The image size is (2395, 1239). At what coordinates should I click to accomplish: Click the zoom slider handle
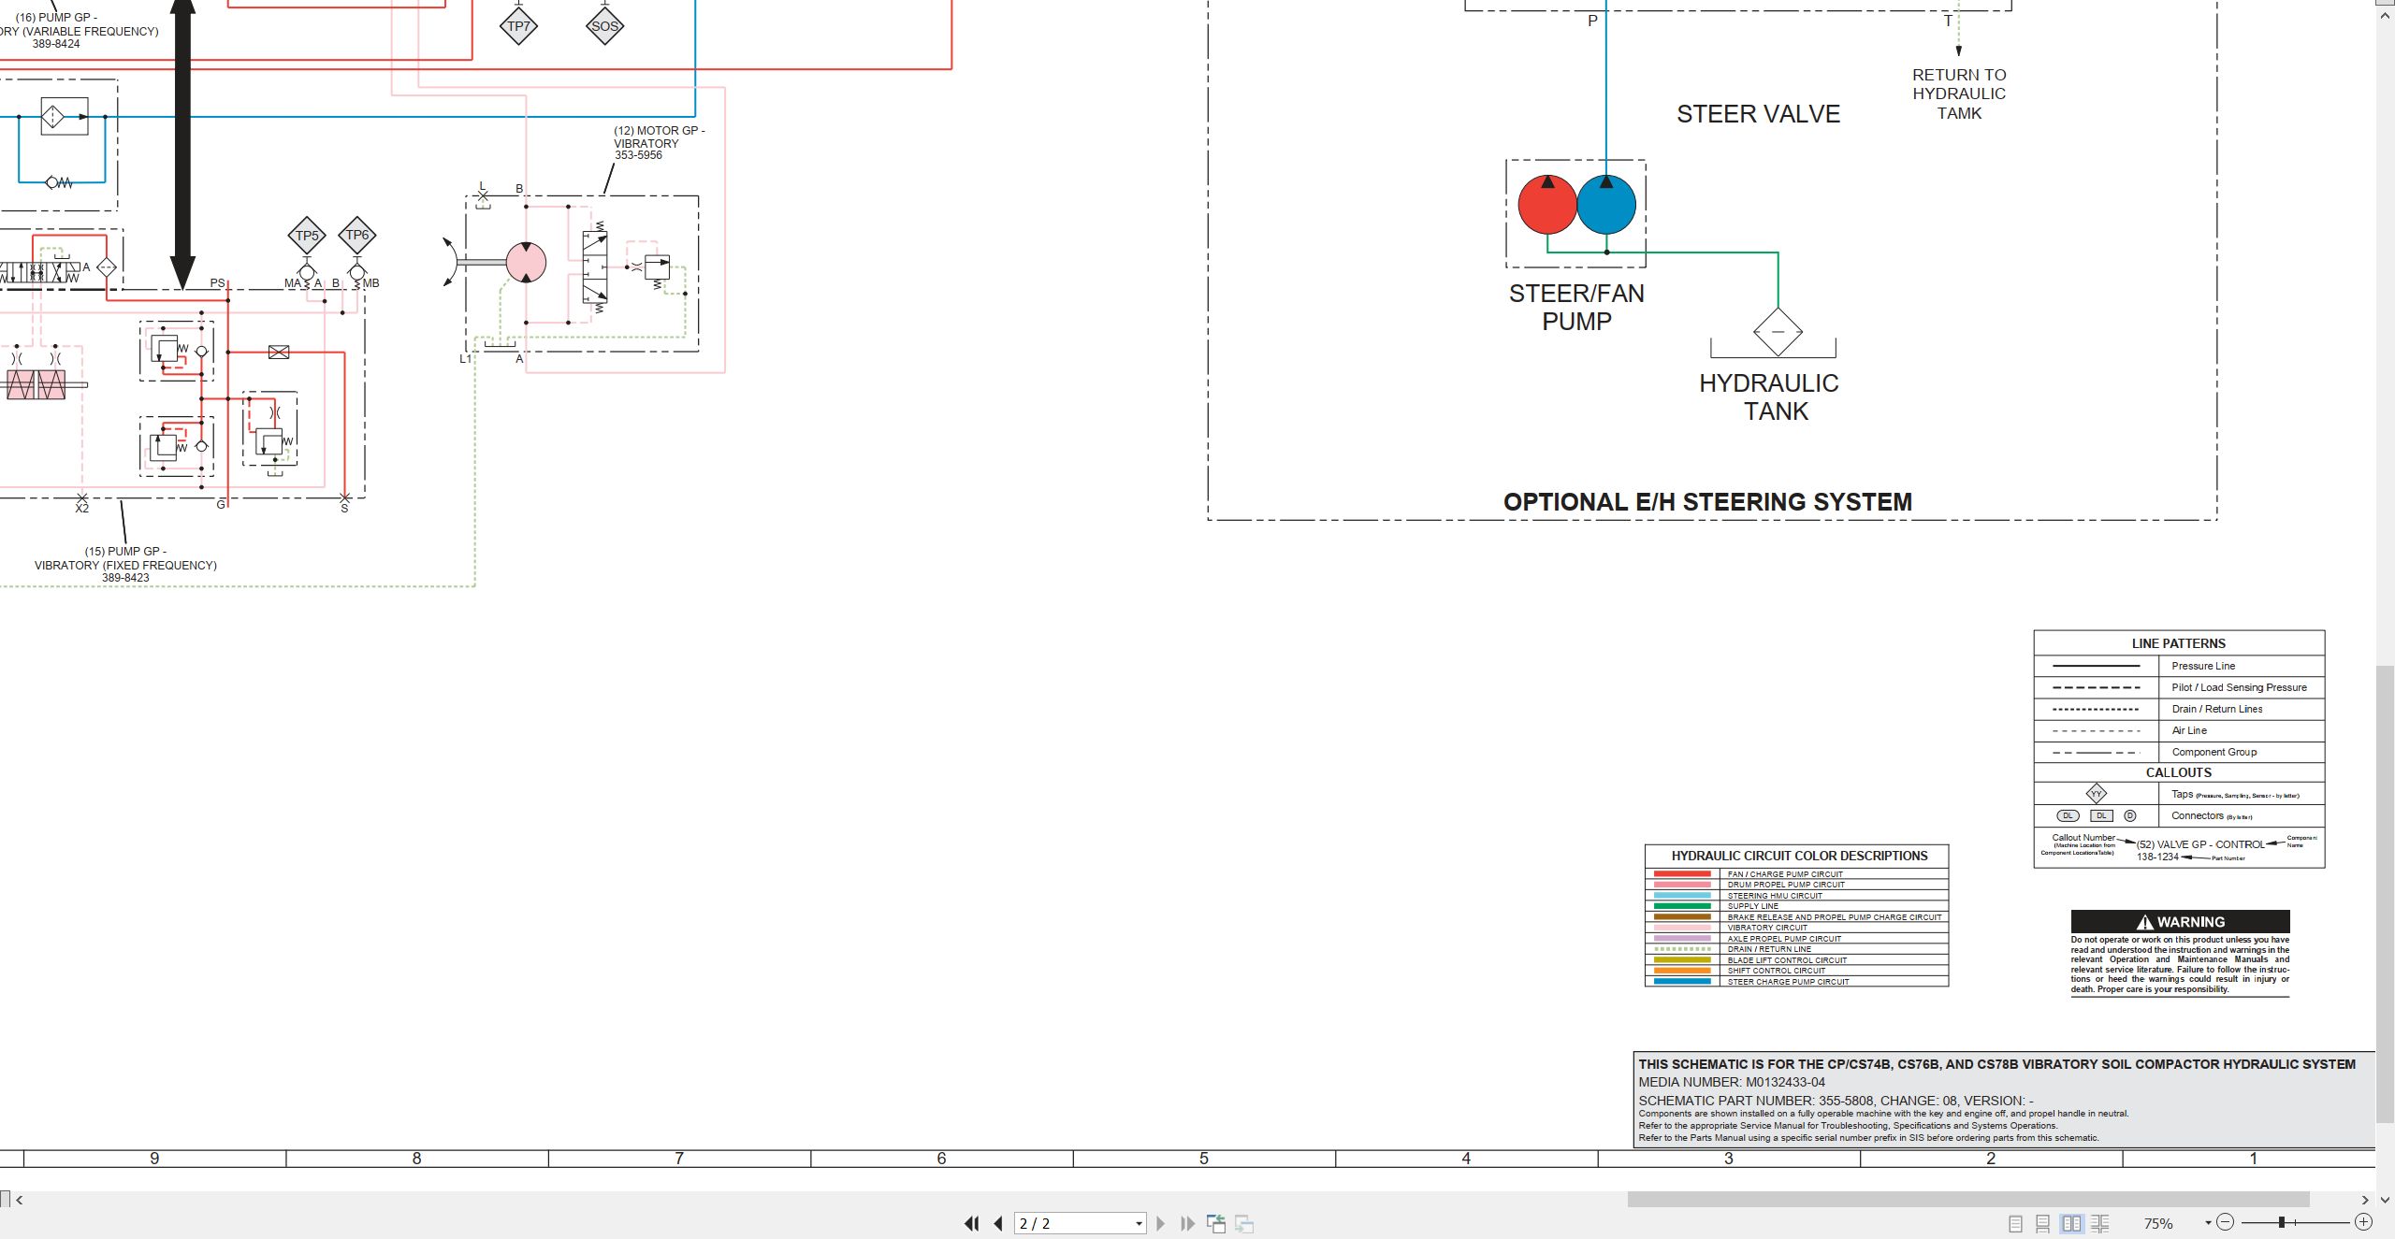(2282, 1222)
